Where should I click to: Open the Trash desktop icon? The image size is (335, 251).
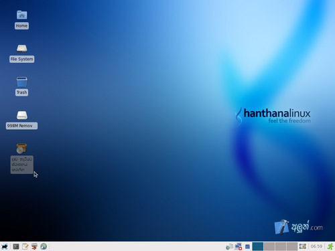point(21,82)
